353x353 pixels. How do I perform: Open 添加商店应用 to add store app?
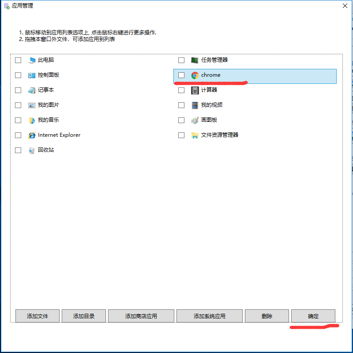pyautogui.click(x=141, y=316)
